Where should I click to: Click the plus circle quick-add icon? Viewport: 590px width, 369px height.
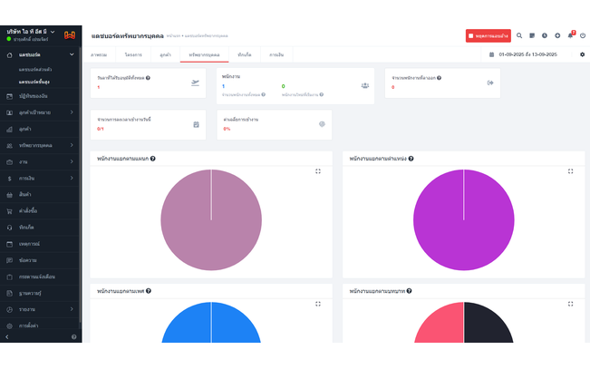(557, 35)
